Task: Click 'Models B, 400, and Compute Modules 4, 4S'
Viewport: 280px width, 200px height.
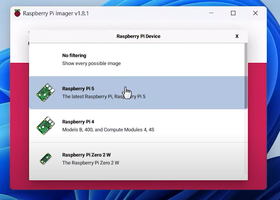Action: point(108,130)
